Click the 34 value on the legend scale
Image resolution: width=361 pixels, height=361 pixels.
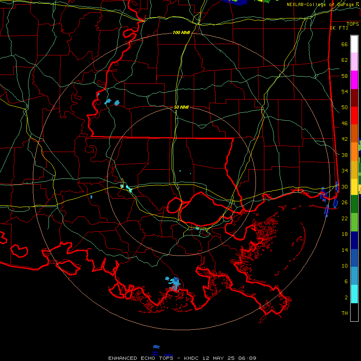pos(345,171)
